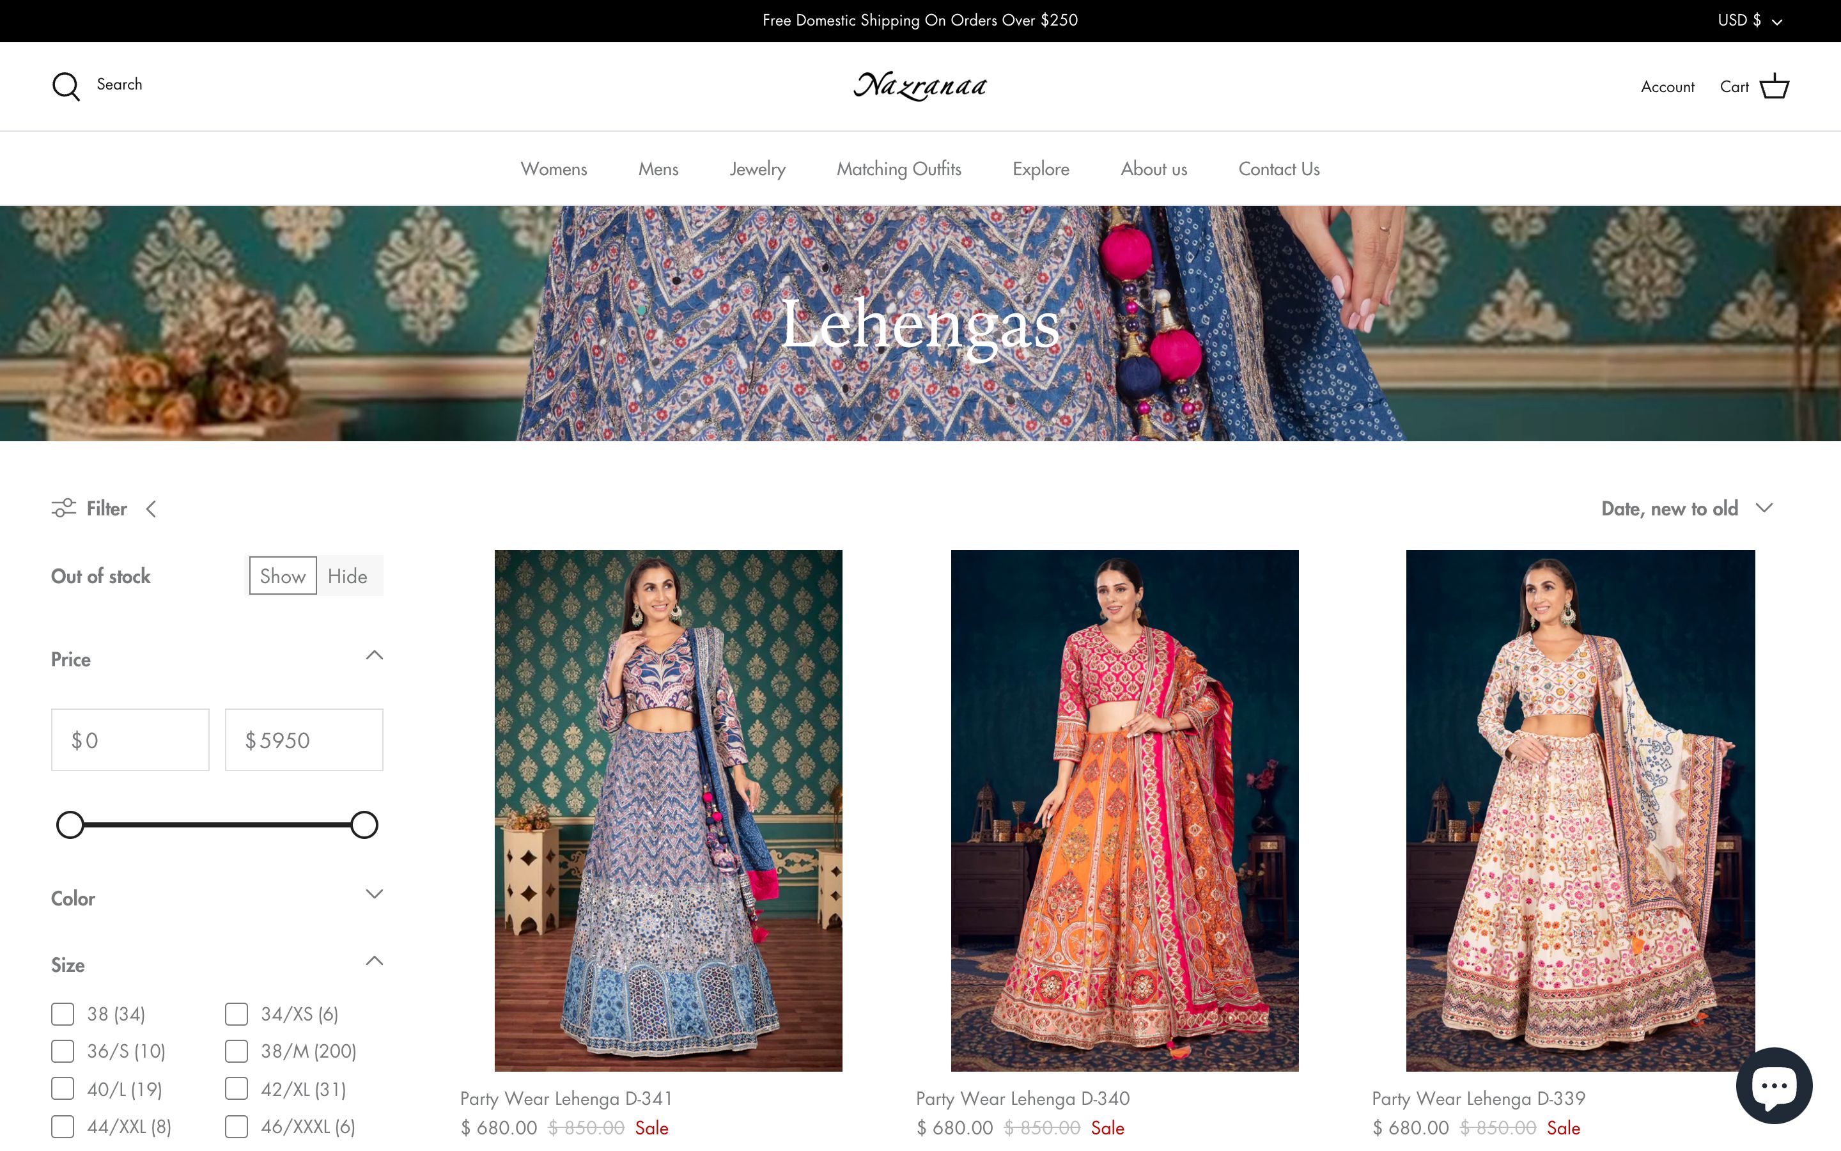The width and height of the screenshot is (1841, 1151).
Task: Open the Matching Outfits menu
Action: pos(898,169)
